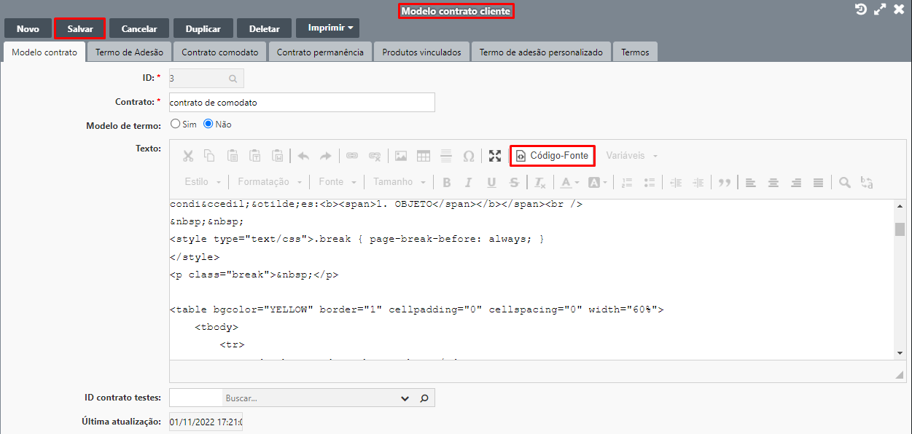Open the text color picker
Image resolution: width=912 pixels, height=434 pixels.
coord(570,182)
